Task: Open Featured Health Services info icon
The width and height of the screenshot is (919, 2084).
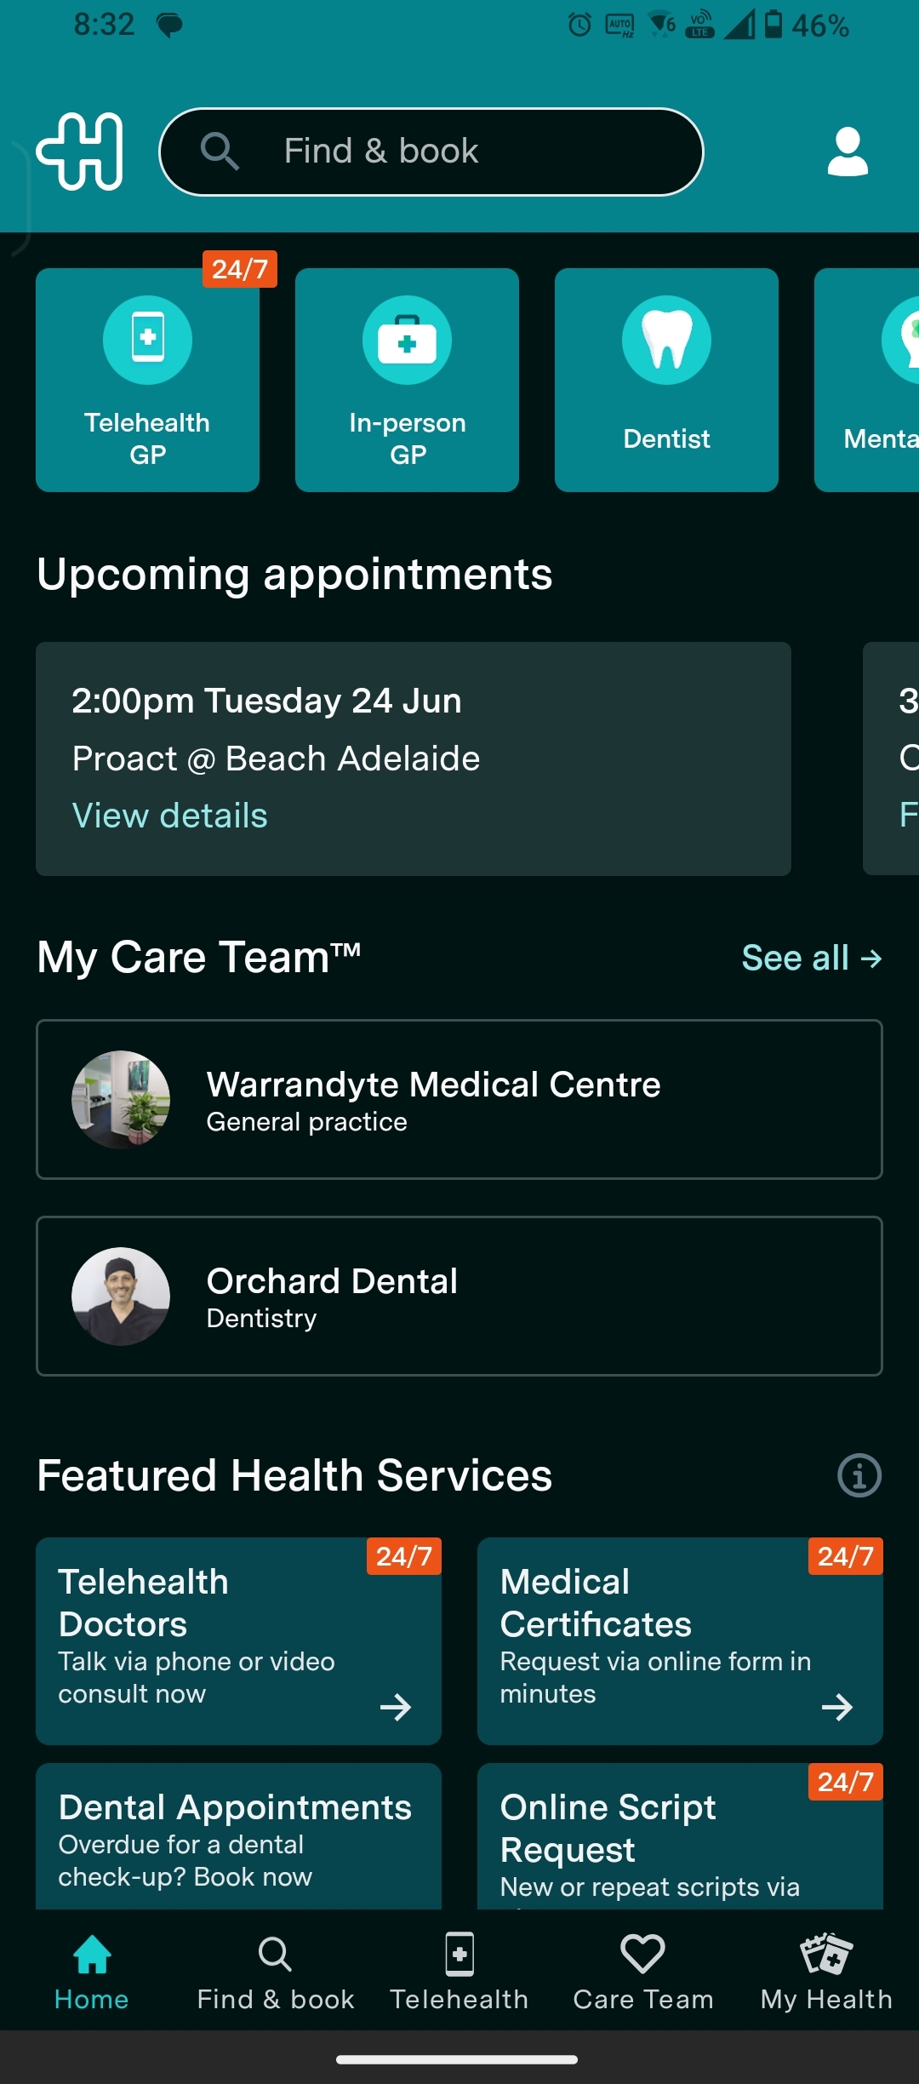Action: pos(859,1475)
